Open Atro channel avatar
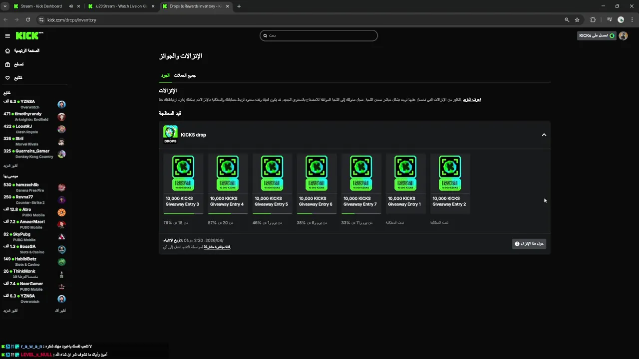This screenshot has width=639, height=359. tap(61, 212)
